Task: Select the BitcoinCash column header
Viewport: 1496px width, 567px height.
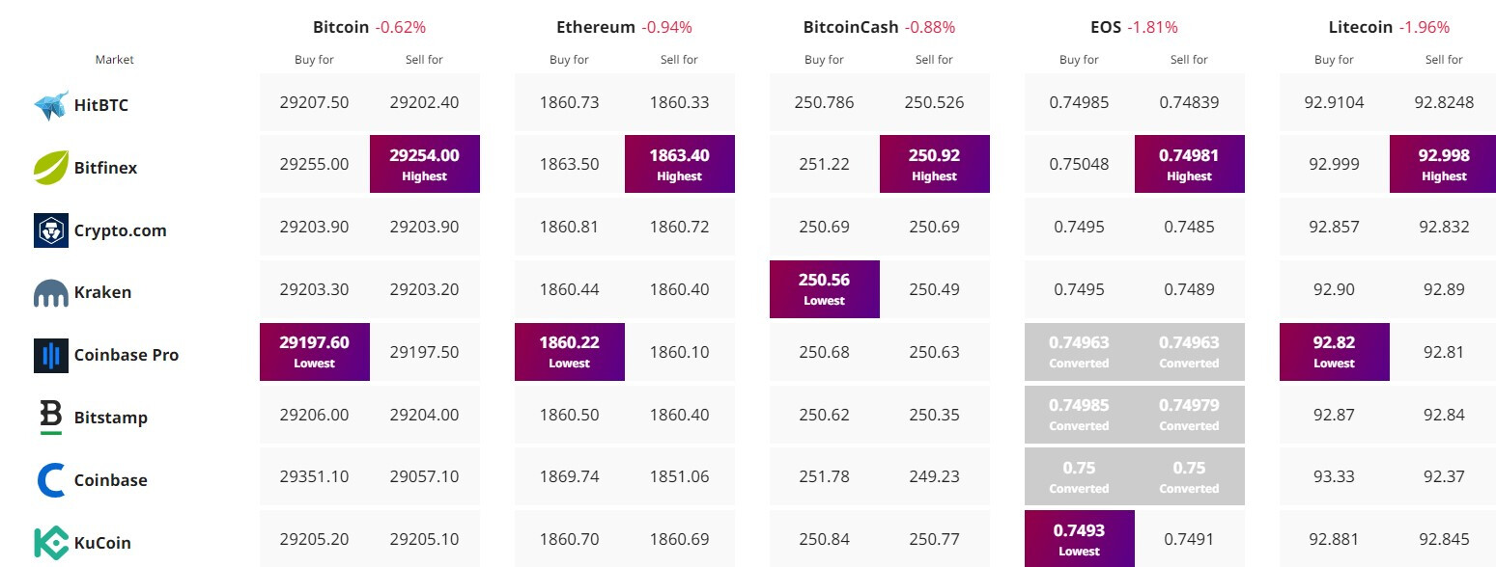Action: coord(851,27)
